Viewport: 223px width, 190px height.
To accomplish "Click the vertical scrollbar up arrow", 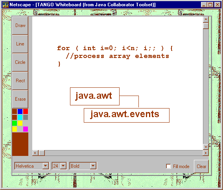I will tap(206, 20).
